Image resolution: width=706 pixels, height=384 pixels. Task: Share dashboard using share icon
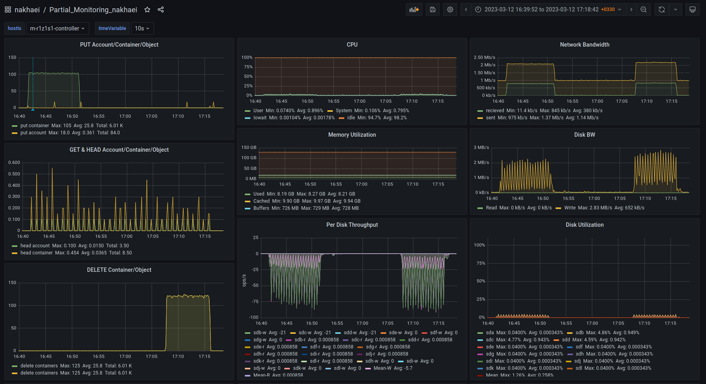[161, 9]
